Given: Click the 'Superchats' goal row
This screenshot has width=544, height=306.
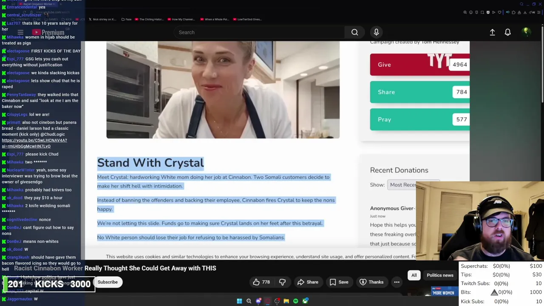Looking at the screenshot, I should (x=501, y=266).
